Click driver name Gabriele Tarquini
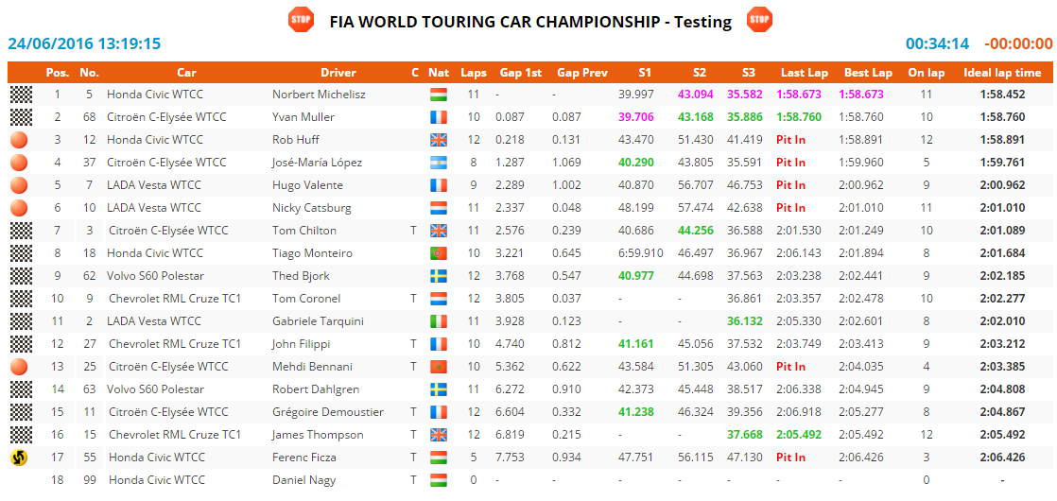 click(x=318, y=321)
